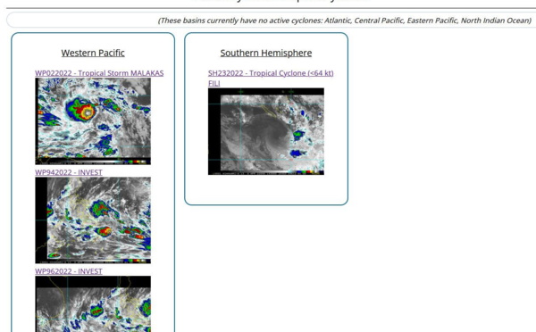
Task: Click the no active cyclones notice banner
Action: (272, 21)
